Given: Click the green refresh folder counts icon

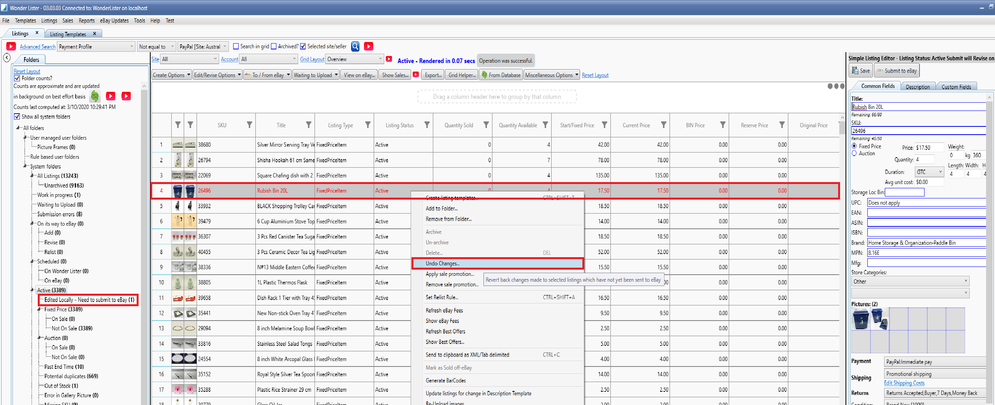Looking at the screenshot, I should click(95, 96).
